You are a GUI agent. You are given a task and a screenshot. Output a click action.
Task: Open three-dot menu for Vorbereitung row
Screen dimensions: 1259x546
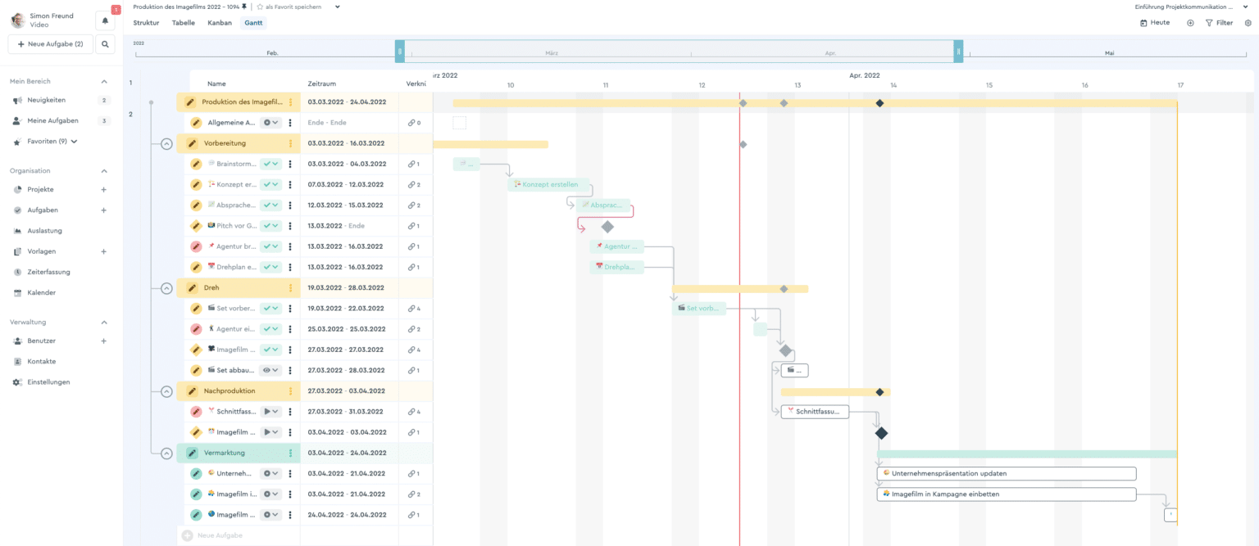click(290, 143)
